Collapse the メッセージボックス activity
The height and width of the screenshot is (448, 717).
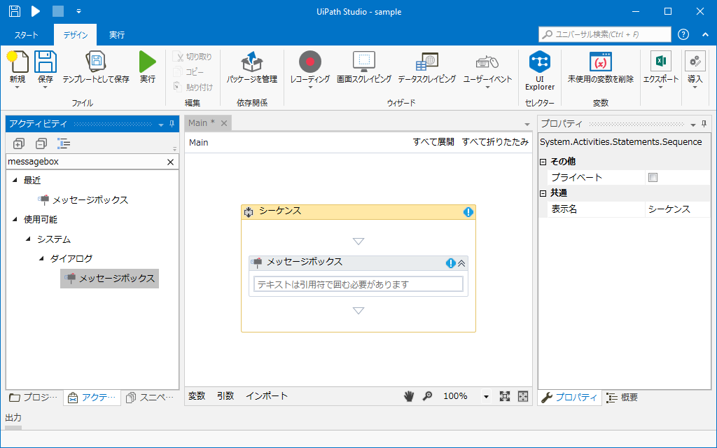(x=461, y=263)
